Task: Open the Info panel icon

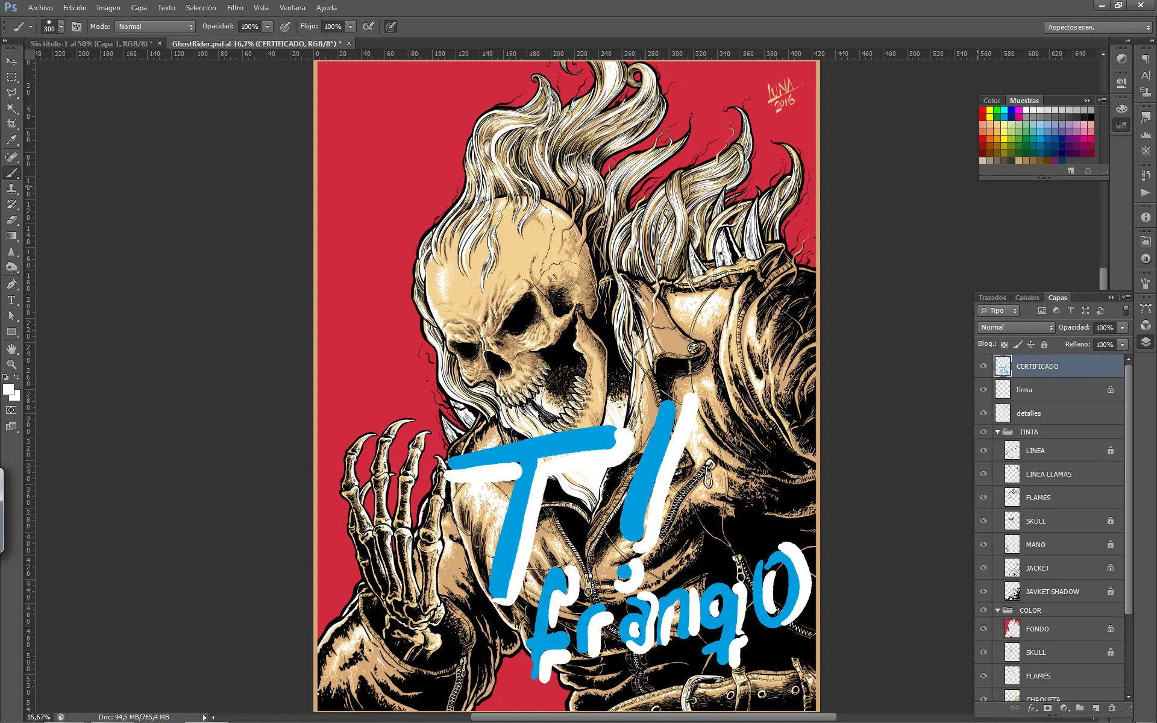Action: (1146, 217)
